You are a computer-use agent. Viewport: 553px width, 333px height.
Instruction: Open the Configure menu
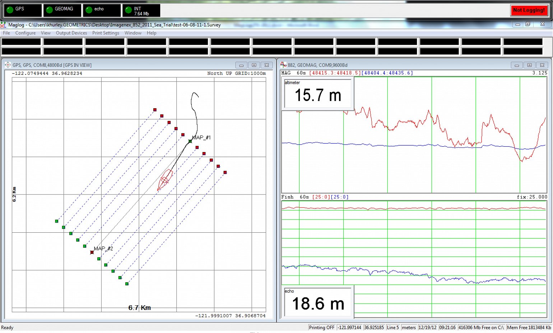click(25, 33)
